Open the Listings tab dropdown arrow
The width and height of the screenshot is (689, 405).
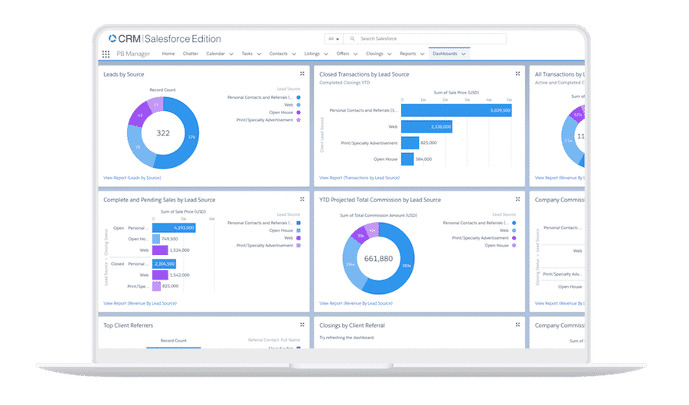click(x=326, y=54)
